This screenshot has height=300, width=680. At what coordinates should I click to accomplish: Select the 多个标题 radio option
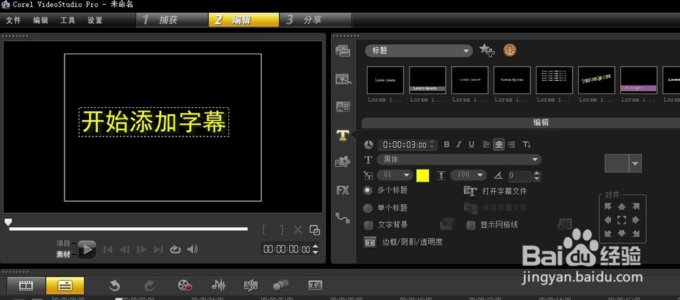(368, 190)
